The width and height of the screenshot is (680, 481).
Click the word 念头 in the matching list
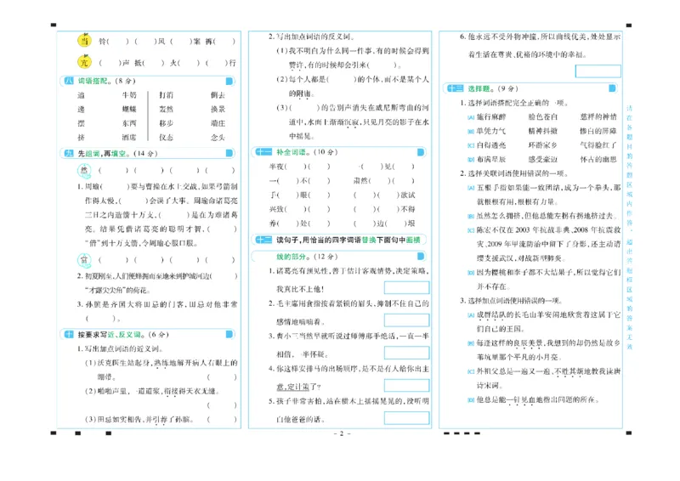tap(218, 138)
